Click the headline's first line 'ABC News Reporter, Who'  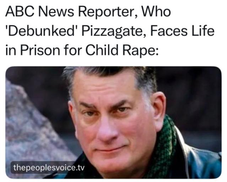point(88,12)
